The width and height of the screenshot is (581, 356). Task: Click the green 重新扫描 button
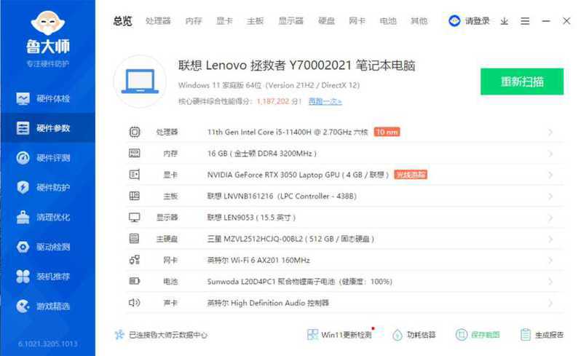click(x=522, y=82)
